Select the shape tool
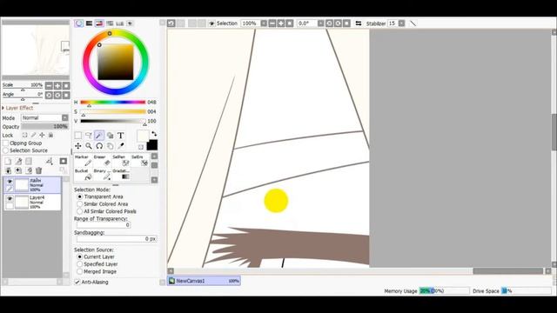This screenshot has height=313, width=557. [111, 136]
